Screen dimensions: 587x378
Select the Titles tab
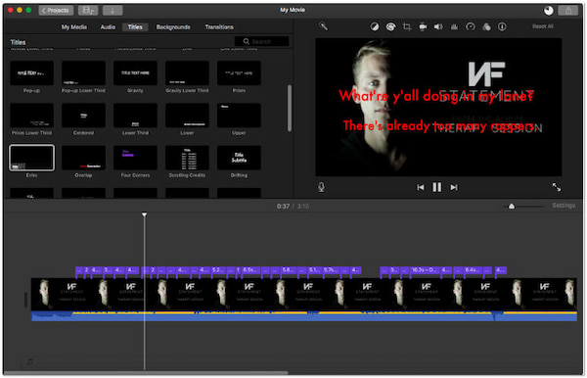tap(135, 27)
